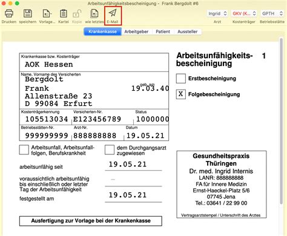Click the 'arbeitsunfähig seit' date field
This screenshot has height=236, width=287.
(x=133, y=165)
